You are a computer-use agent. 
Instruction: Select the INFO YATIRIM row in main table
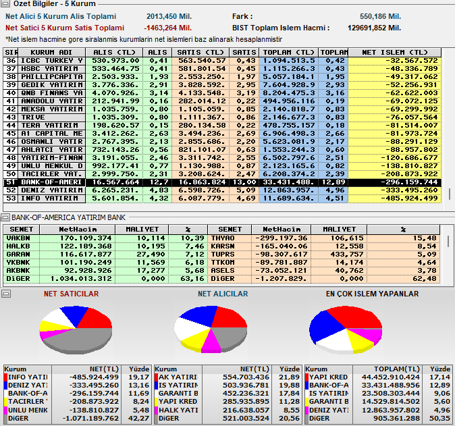click(222, 198)
